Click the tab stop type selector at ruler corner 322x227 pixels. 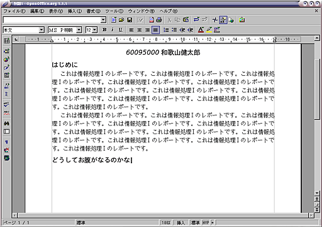16,39
